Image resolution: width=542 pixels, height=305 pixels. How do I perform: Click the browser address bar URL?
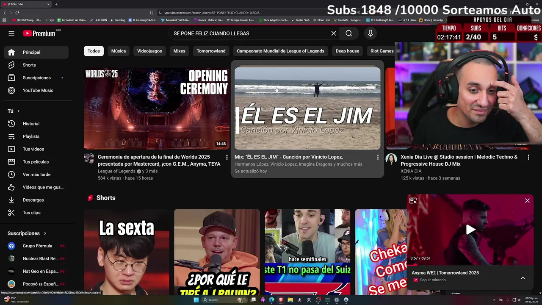(212, 13)
